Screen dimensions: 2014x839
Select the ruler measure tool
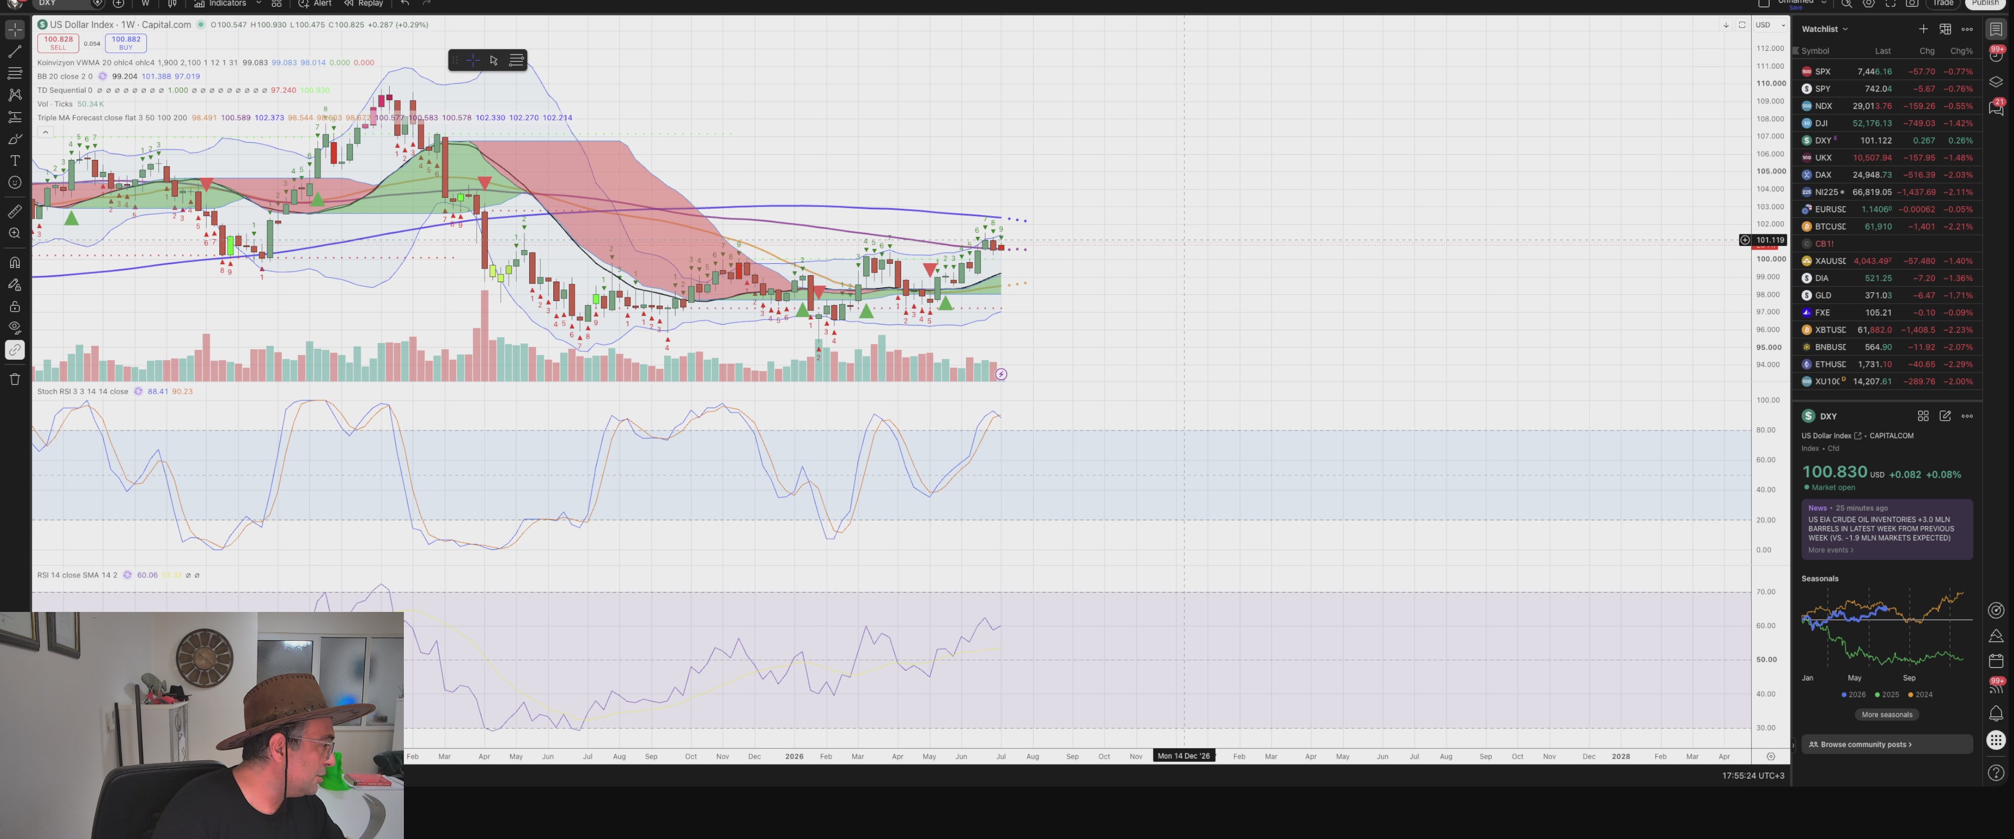tap(15, 212)
